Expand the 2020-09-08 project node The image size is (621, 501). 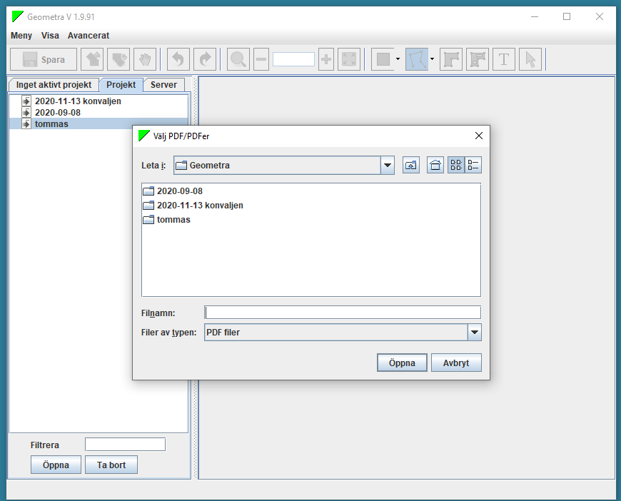click(x=26, y=113)
